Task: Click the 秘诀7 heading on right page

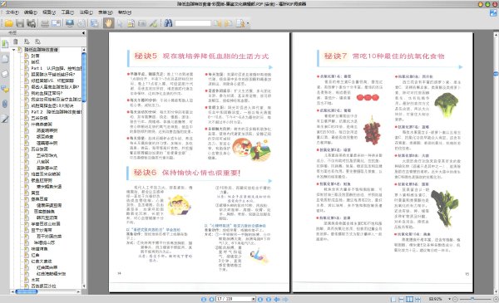Action: pyautogui.click(x=335, y=56)
